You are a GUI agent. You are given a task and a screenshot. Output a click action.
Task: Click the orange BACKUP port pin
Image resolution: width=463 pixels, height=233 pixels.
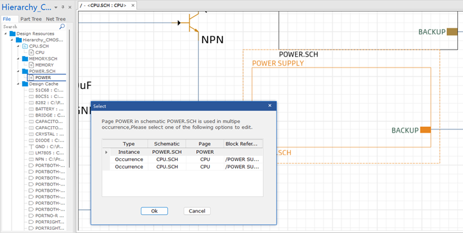426,130
